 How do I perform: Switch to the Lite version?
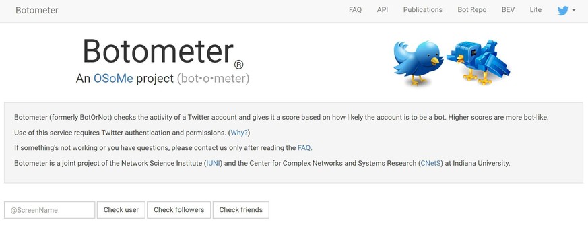535,10
